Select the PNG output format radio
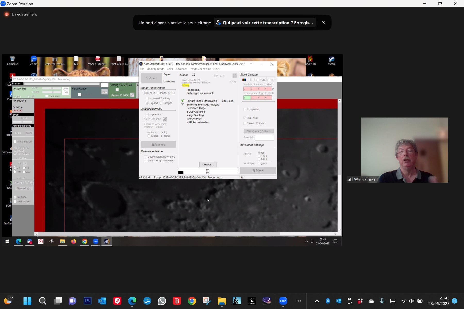Viewport: 464px width, 309px height. [x=258, y=80]
